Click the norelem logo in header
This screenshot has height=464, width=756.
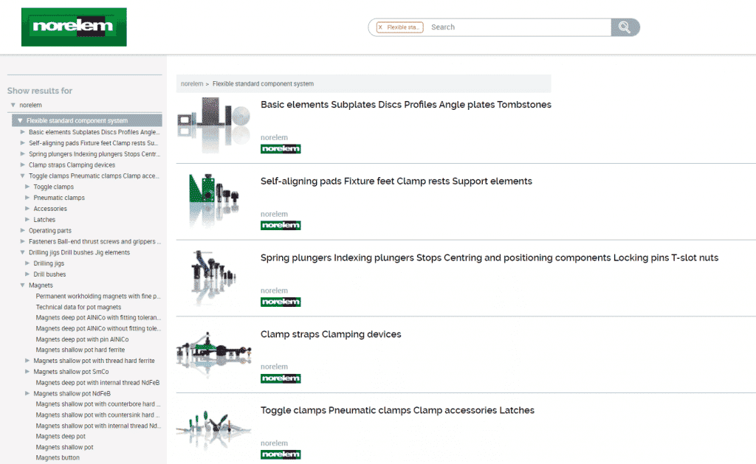pyautogui.click(x=74, y=27)
